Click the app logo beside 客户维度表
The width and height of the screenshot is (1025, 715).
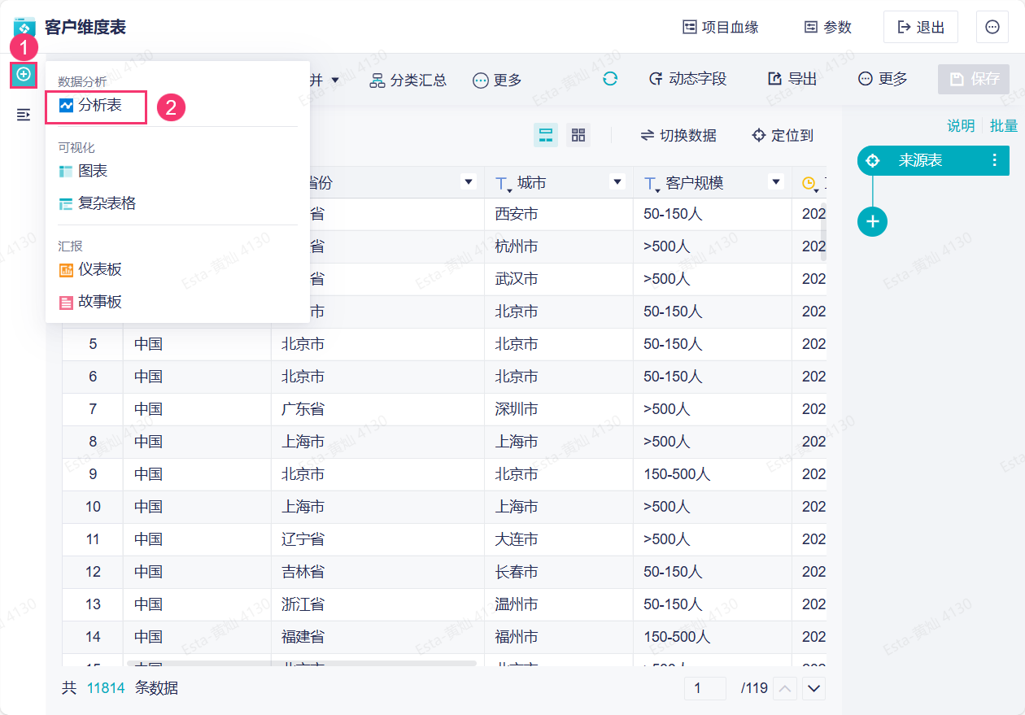24,27
